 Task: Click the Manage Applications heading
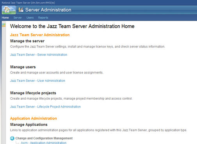(x=29, y=125)
